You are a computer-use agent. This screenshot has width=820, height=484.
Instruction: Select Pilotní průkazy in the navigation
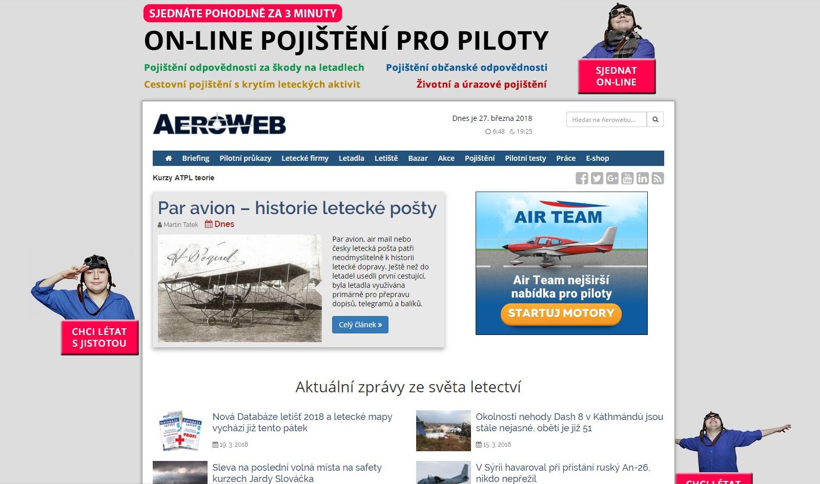(245, 158)
